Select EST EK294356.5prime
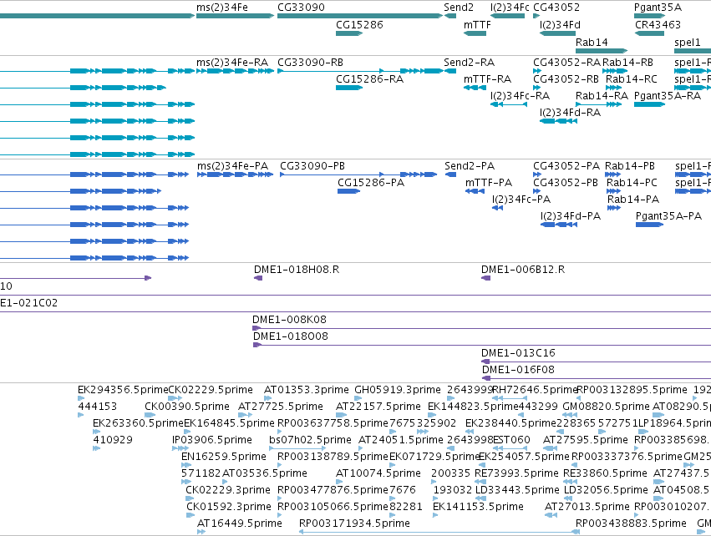The width and height of the screenshot is (711, 536). (x=123, y=390)
